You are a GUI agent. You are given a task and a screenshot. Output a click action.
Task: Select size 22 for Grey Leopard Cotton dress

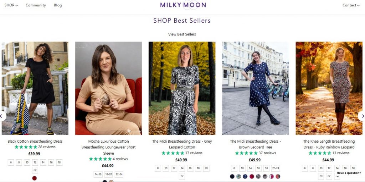pos(182,176)
